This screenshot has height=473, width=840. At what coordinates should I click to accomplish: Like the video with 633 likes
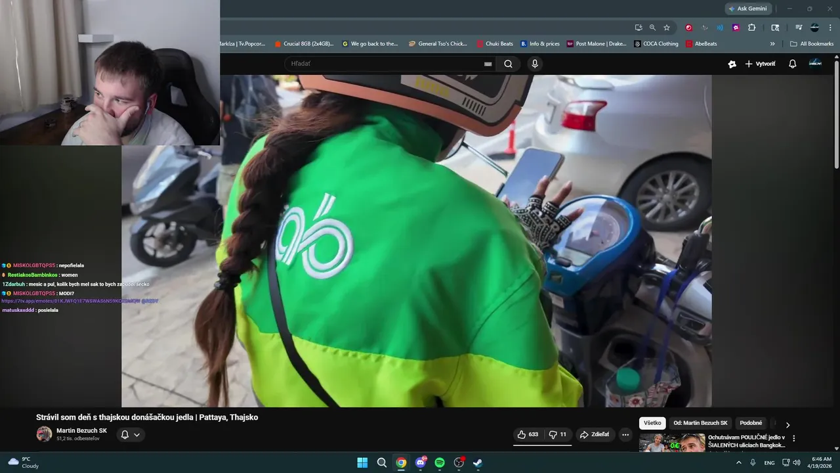528,434
